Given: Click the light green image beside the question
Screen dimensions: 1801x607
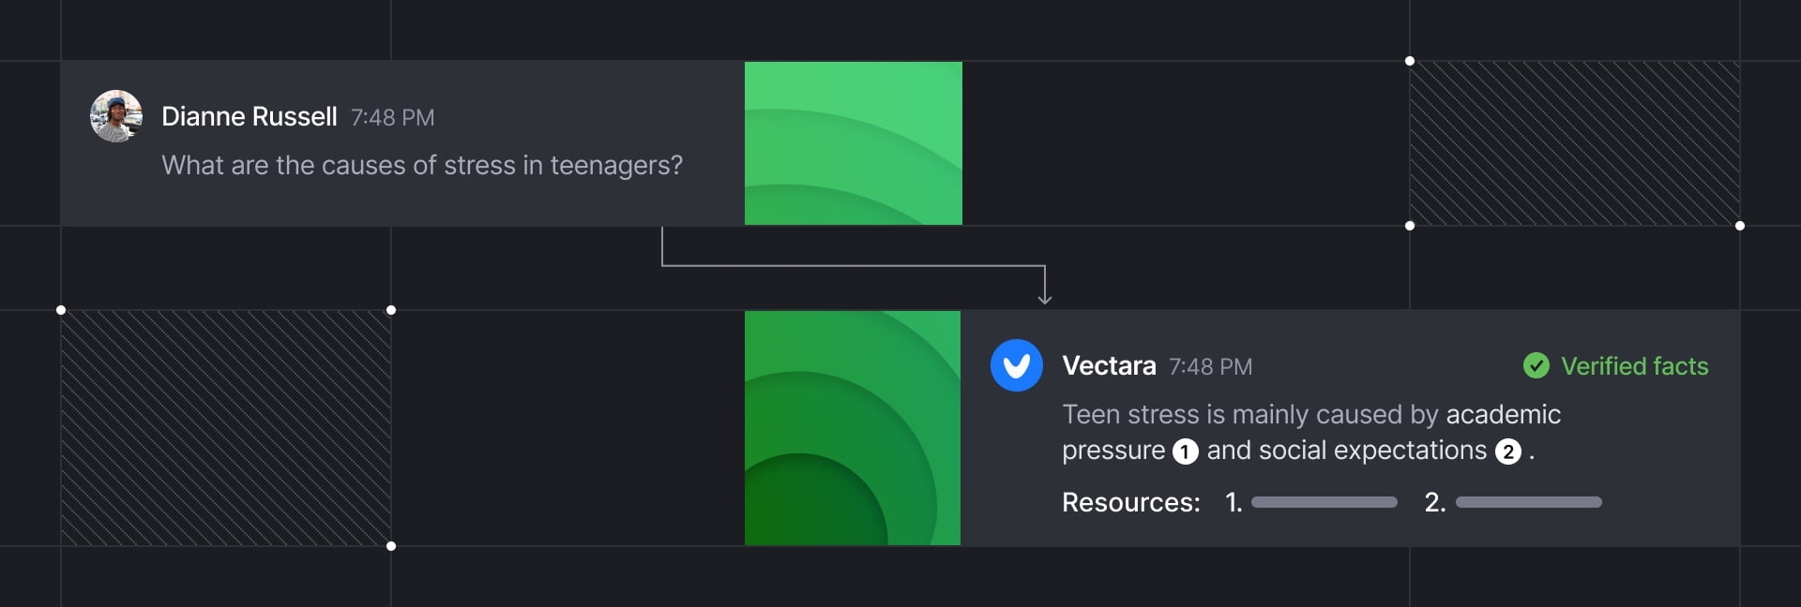Looking at the screenshot, I should pos(853,143).
